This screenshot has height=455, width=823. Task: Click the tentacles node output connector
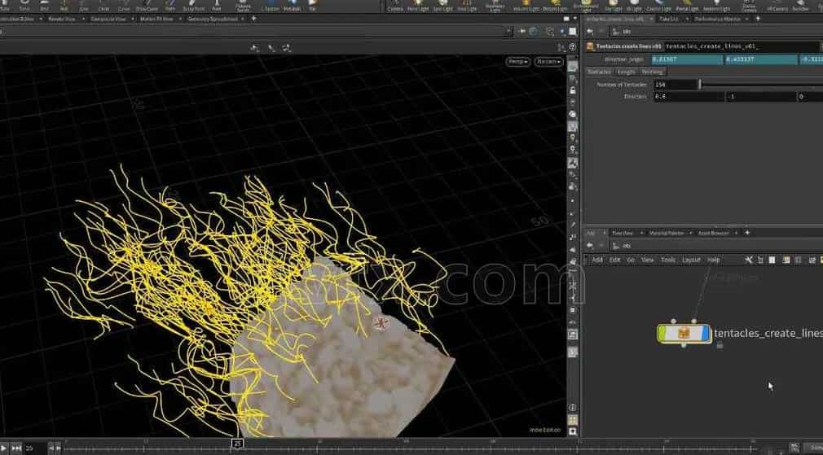tap(684, 345)
